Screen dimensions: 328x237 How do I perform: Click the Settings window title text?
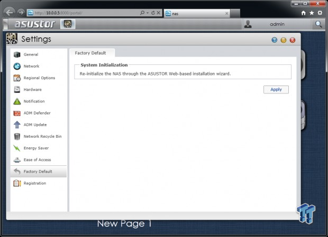coord(36,39)
